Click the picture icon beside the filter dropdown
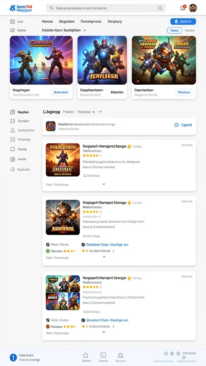Viewport: 206px width, 366px height. 13,30
